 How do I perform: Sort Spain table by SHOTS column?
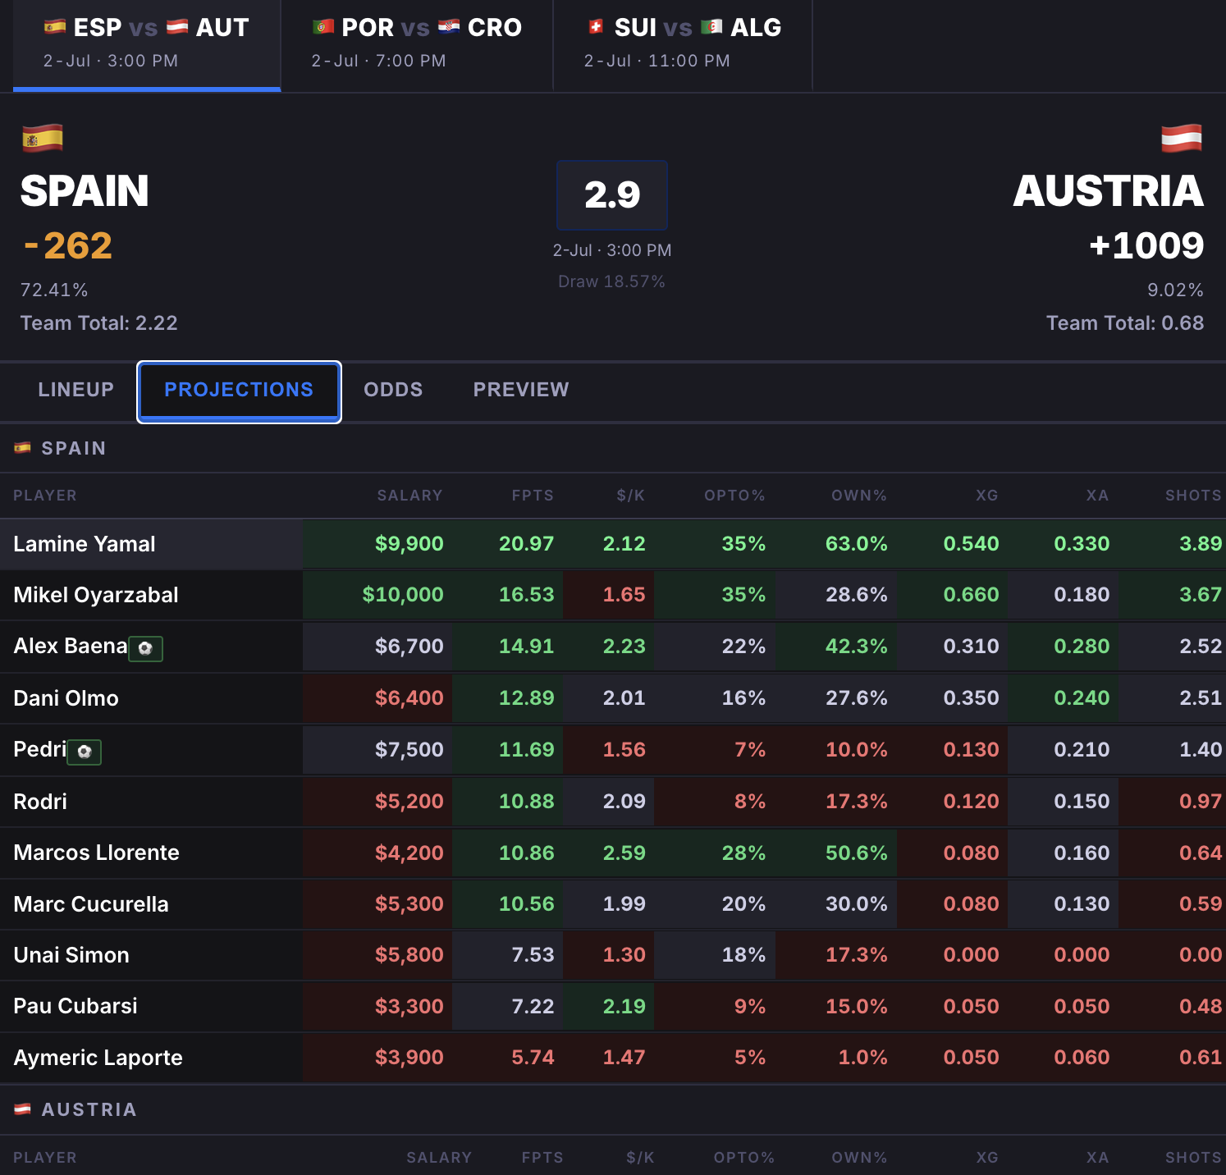(1194, 496)
